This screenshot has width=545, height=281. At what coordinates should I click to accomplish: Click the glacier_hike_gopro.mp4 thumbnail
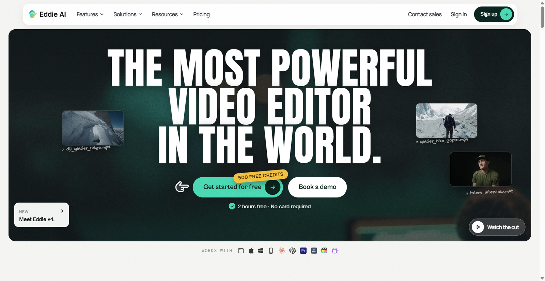pos(447,121)
